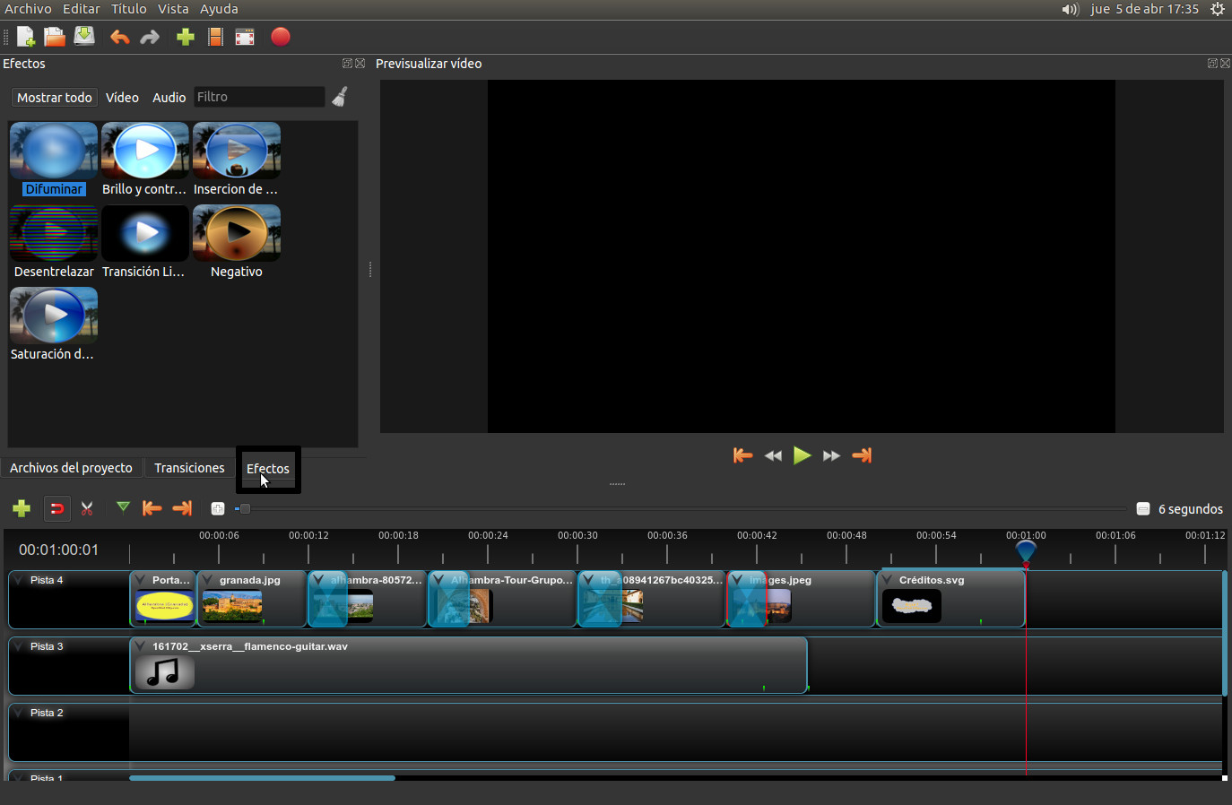Image resolution: width=1232 pixels, height=805 pixels.
Task: Export video with the red record button
Action: pyautogui.click(x=281, y=37)
